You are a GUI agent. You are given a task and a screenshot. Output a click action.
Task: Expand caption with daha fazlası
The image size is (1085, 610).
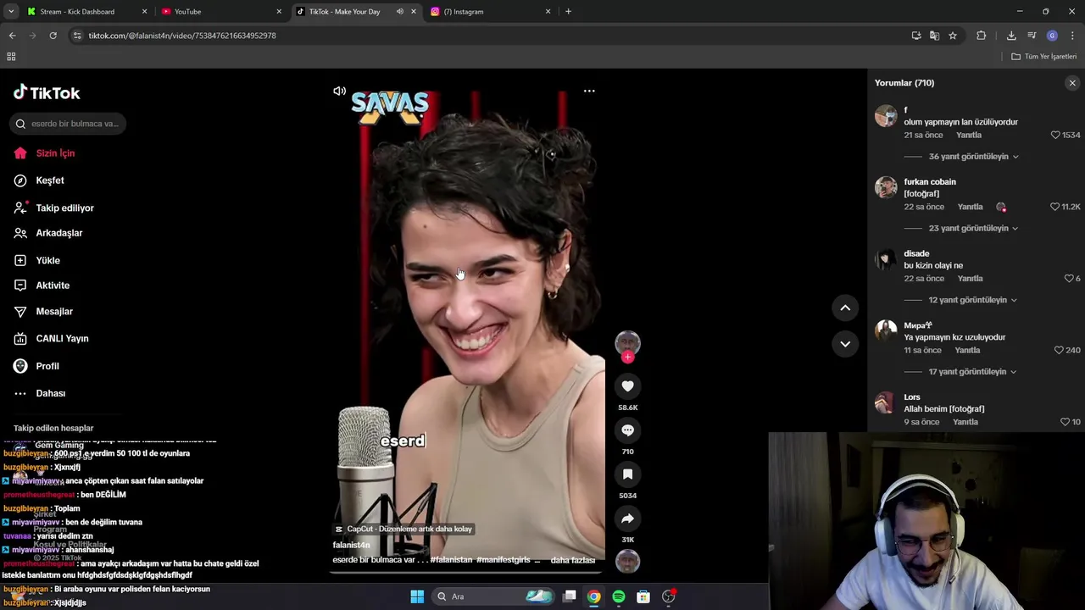pyautogui.click(x=573, y=560)
